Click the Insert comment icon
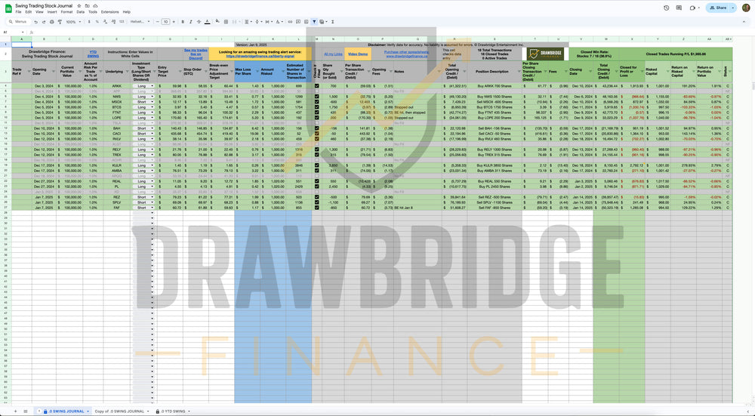This screenshot has height=416, width=755. [298, 22]
